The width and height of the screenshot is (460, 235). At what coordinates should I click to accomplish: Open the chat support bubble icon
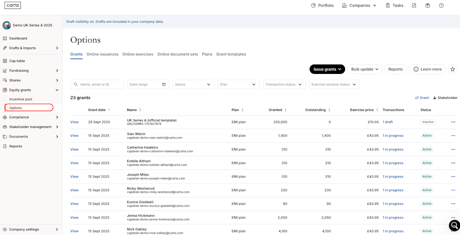click(453, 225)
